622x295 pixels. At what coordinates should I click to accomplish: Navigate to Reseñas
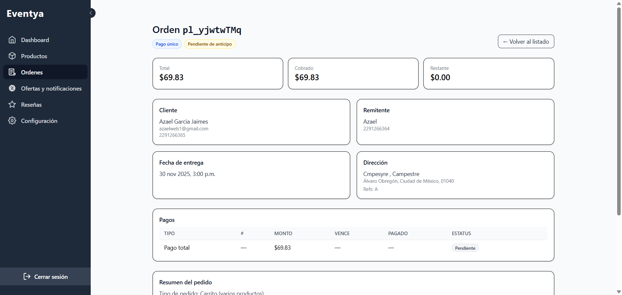[31, 104]
